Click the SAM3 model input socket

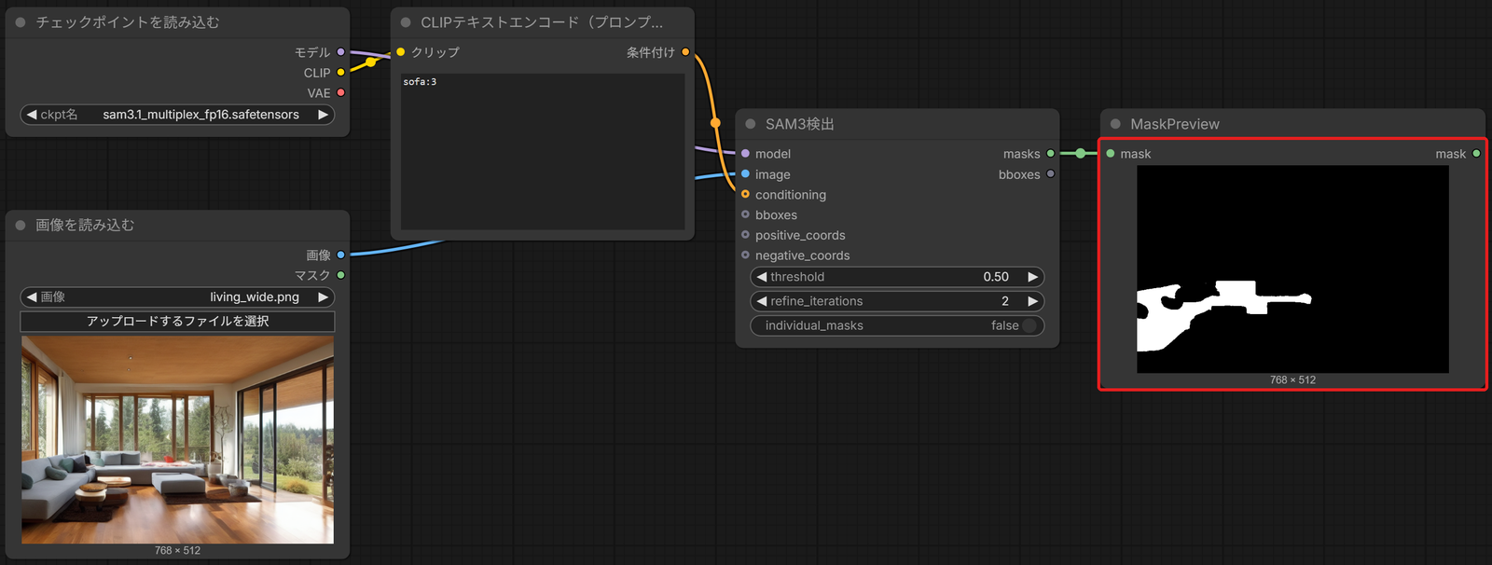[x=745, y=154]
